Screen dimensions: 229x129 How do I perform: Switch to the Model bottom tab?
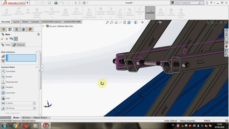tap(16, 118)
